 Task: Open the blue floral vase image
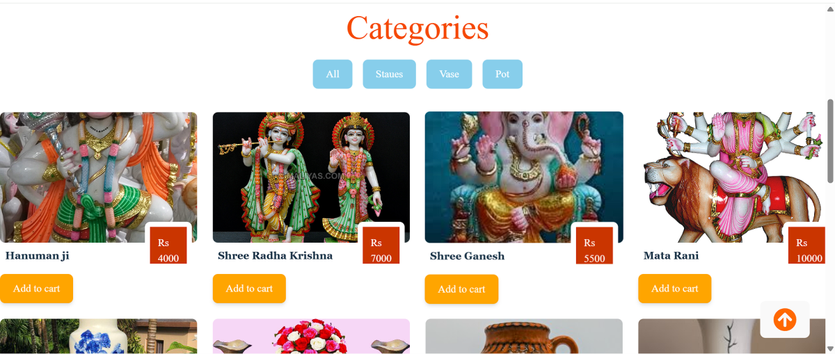pyautogui.click(x=98, y=337)
